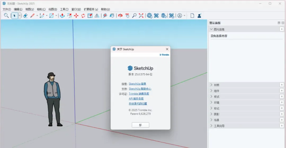Choose the Paint Bucket tool
This screenshot has height=148, width=286.
click(x=112, y=16)
